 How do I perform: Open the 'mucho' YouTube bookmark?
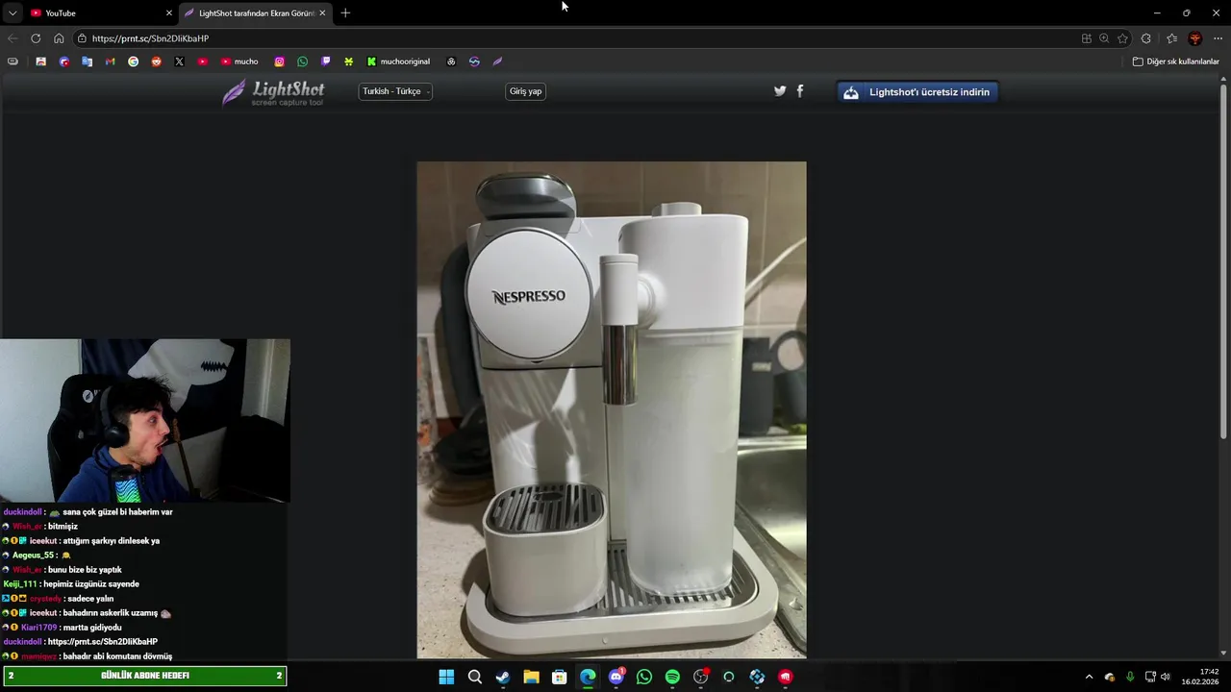click(x=239, y=62)
